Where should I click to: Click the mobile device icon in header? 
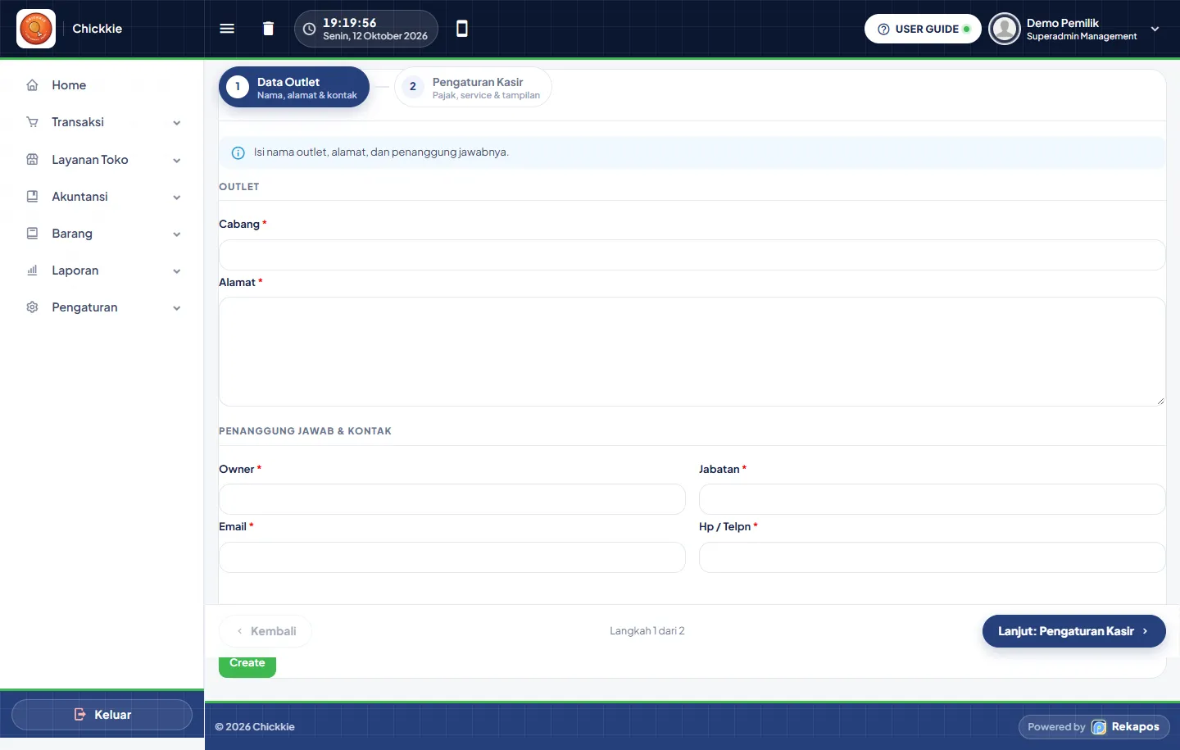click(x=462, y=29)
